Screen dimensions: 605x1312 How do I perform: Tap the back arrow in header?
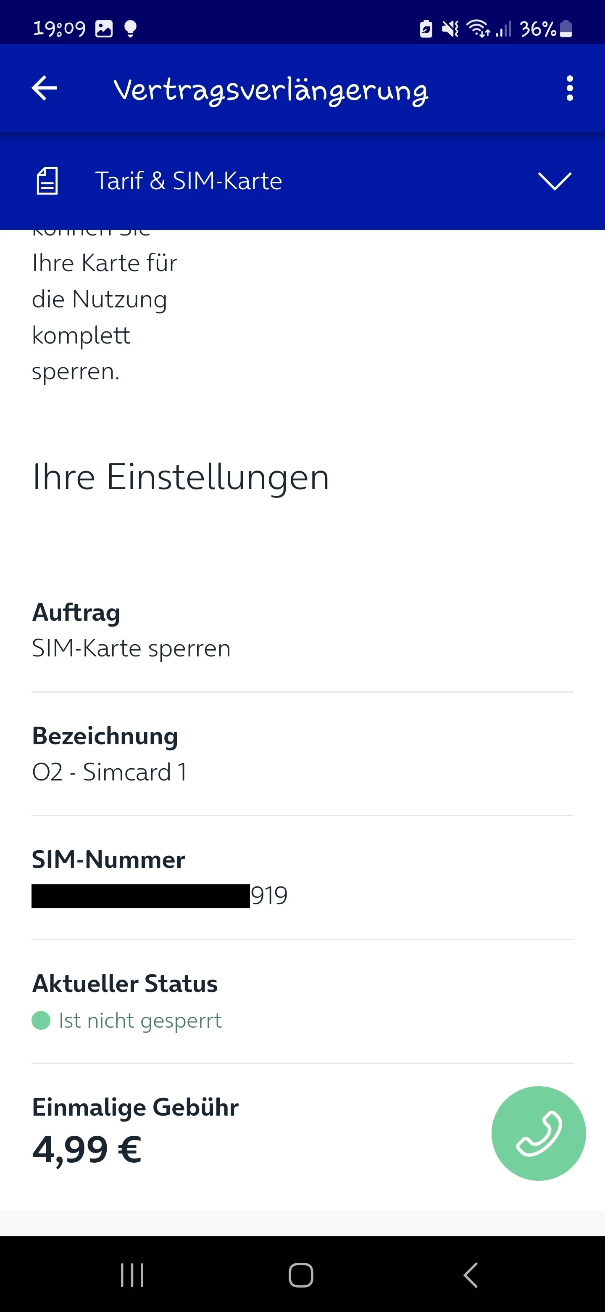pos(45,88)
